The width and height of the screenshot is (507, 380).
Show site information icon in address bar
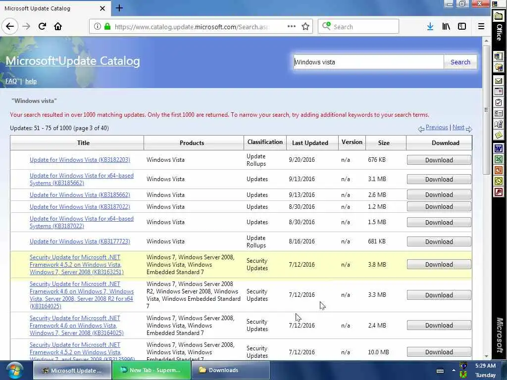pos(97,27)
